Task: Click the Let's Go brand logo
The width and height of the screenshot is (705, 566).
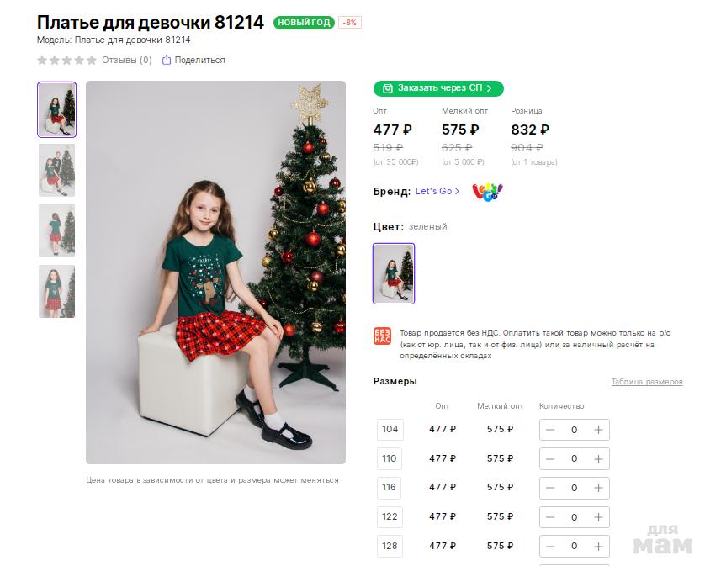Action: [487, 192]
